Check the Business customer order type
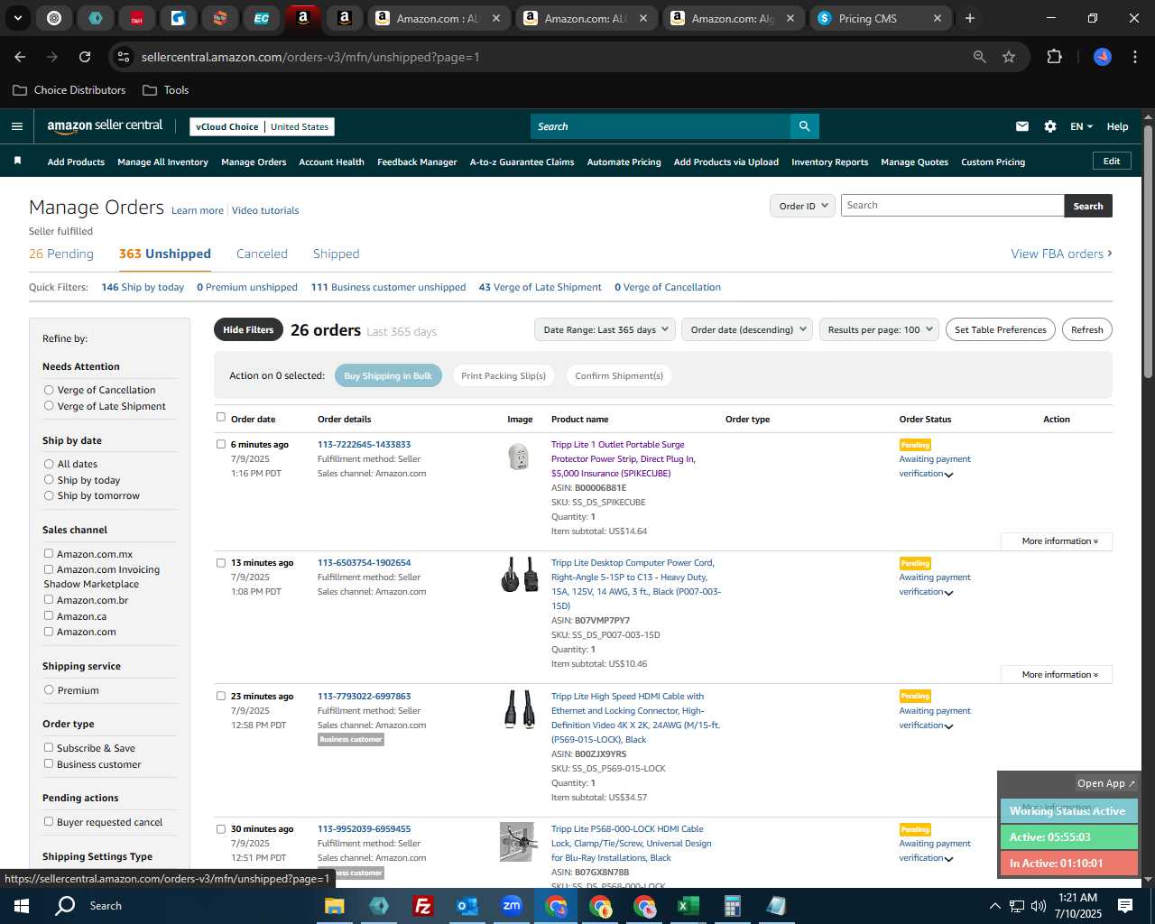1155x924 pixels. [49, 763]
